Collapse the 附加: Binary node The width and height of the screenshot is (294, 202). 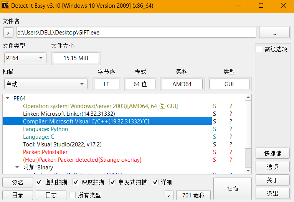17,168
